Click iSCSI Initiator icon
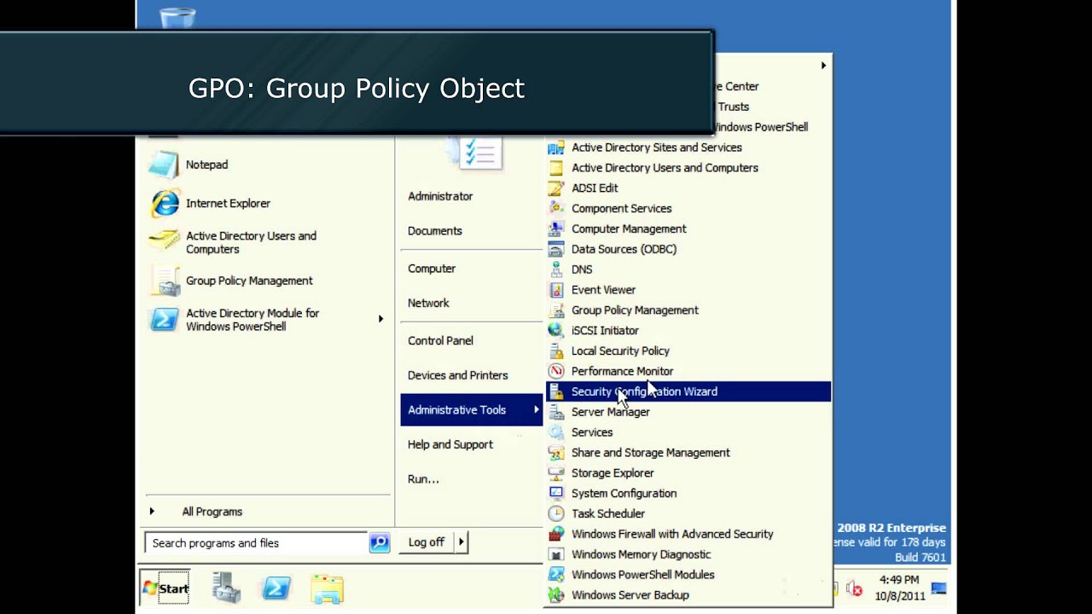The width and height of the screenshot is (1092, 614). coord(556,330)
